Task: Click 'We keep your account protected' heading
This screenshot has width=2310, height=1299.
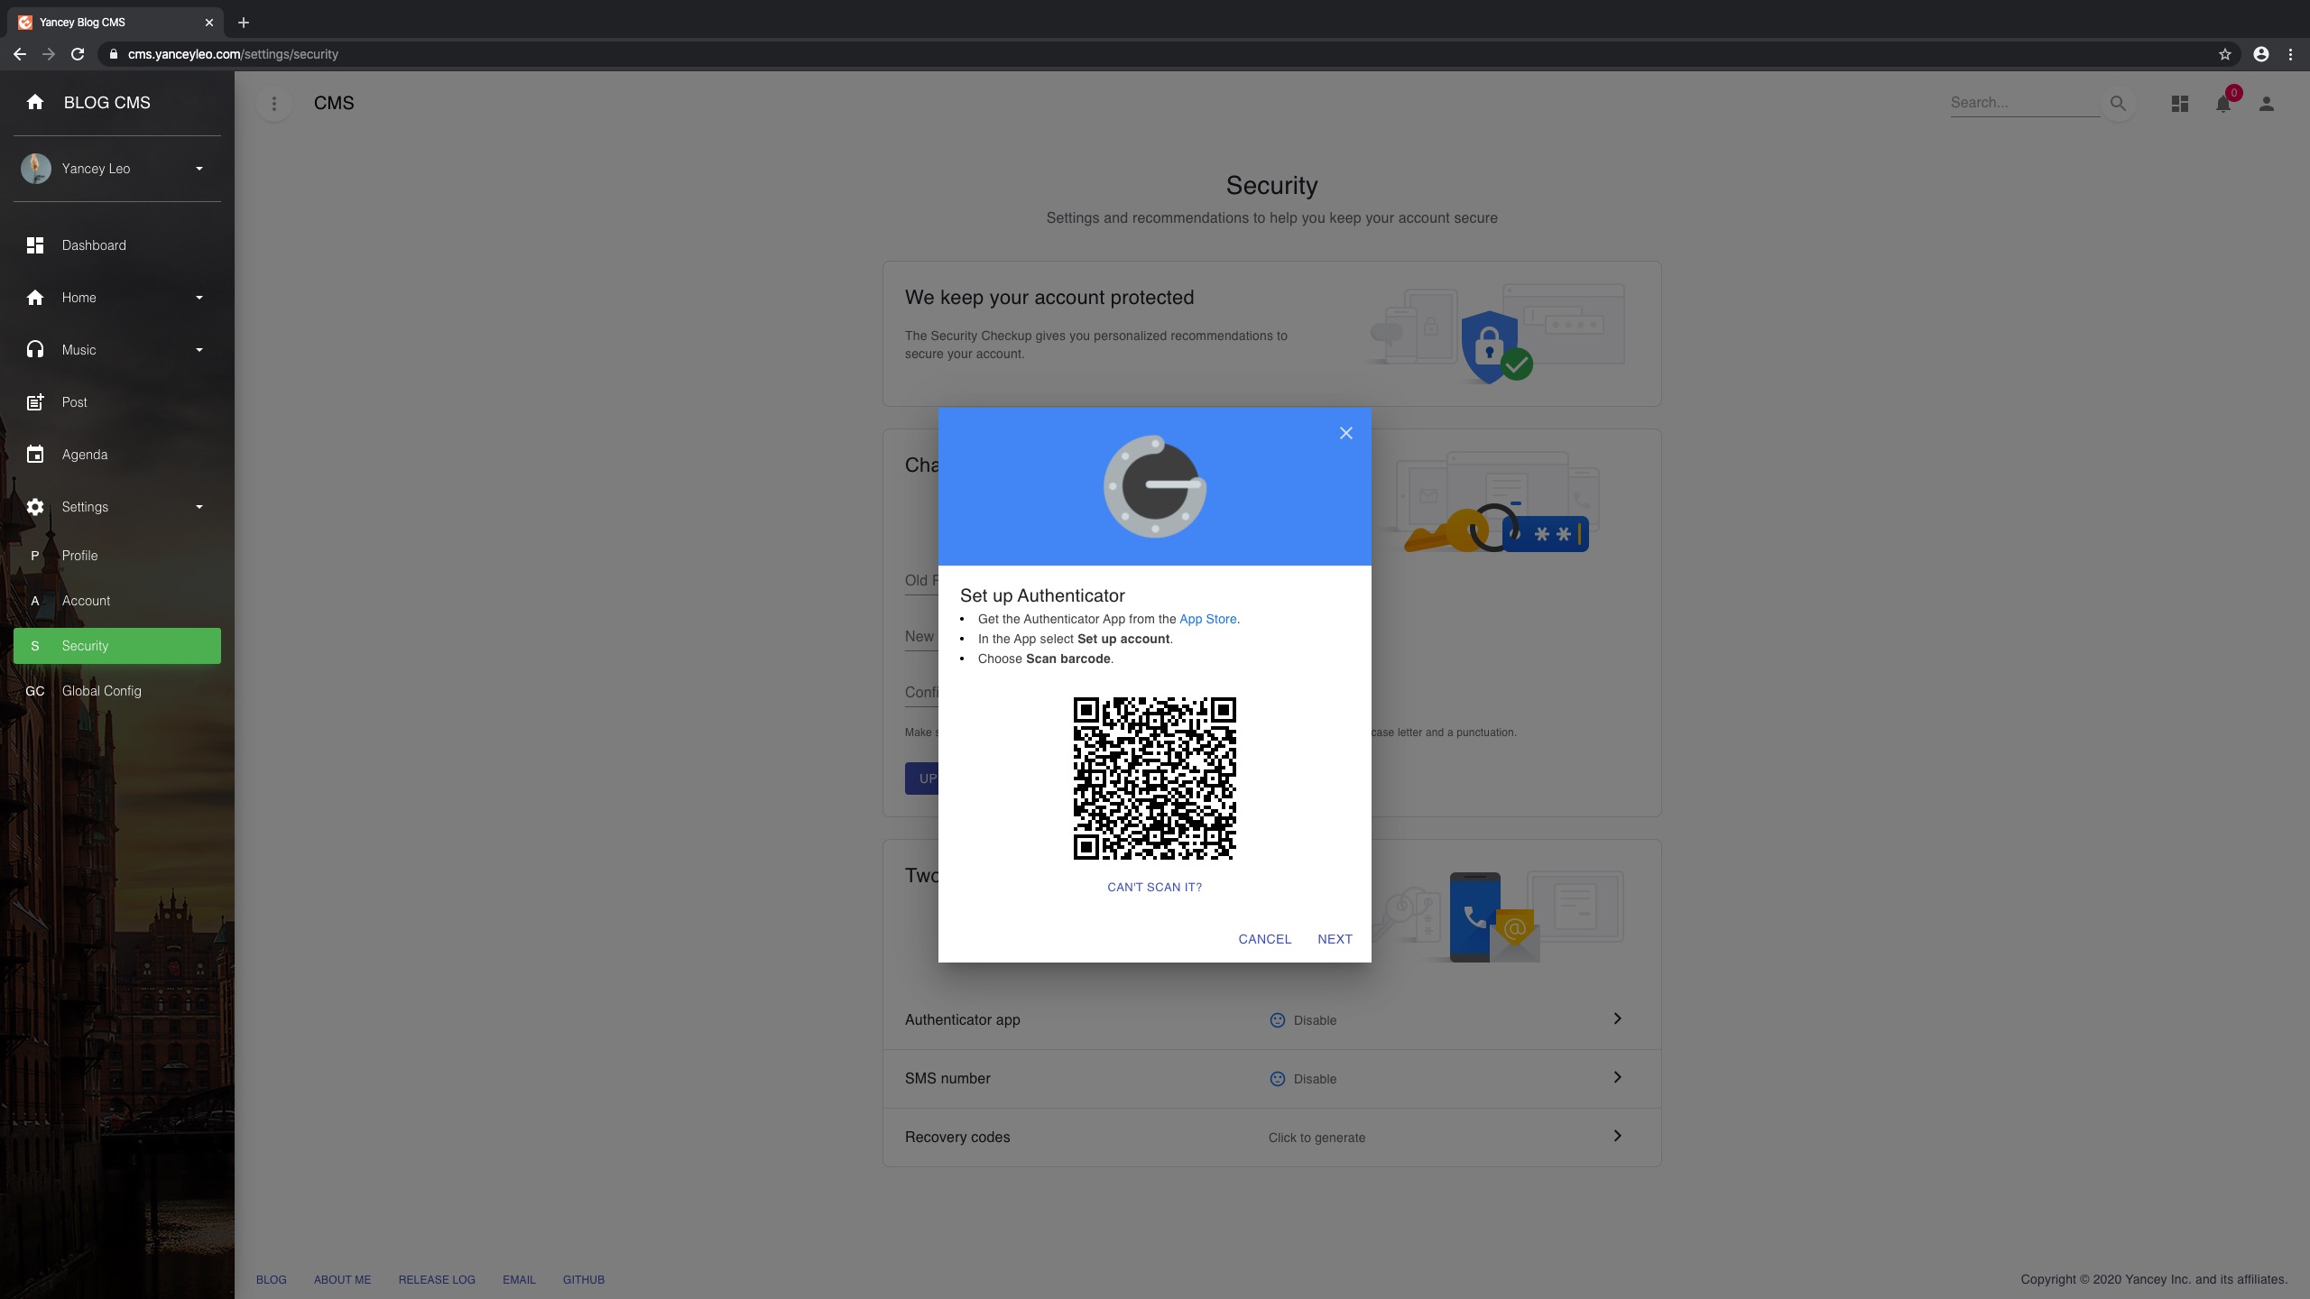Action: 1049,298
